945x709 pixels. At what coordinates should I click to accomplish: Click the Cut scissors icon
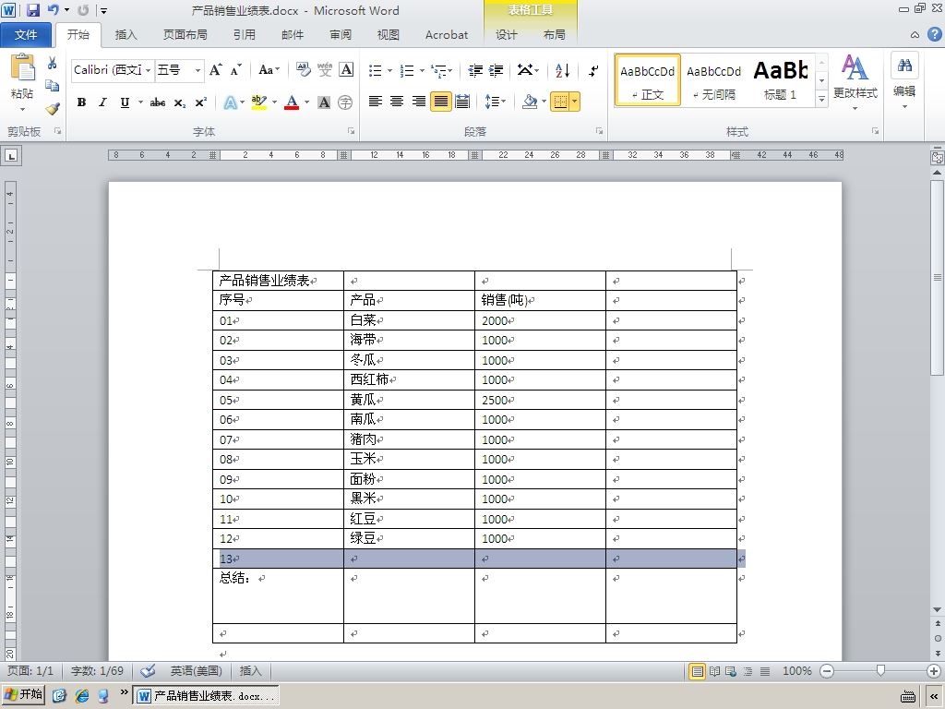coord(53,63)
